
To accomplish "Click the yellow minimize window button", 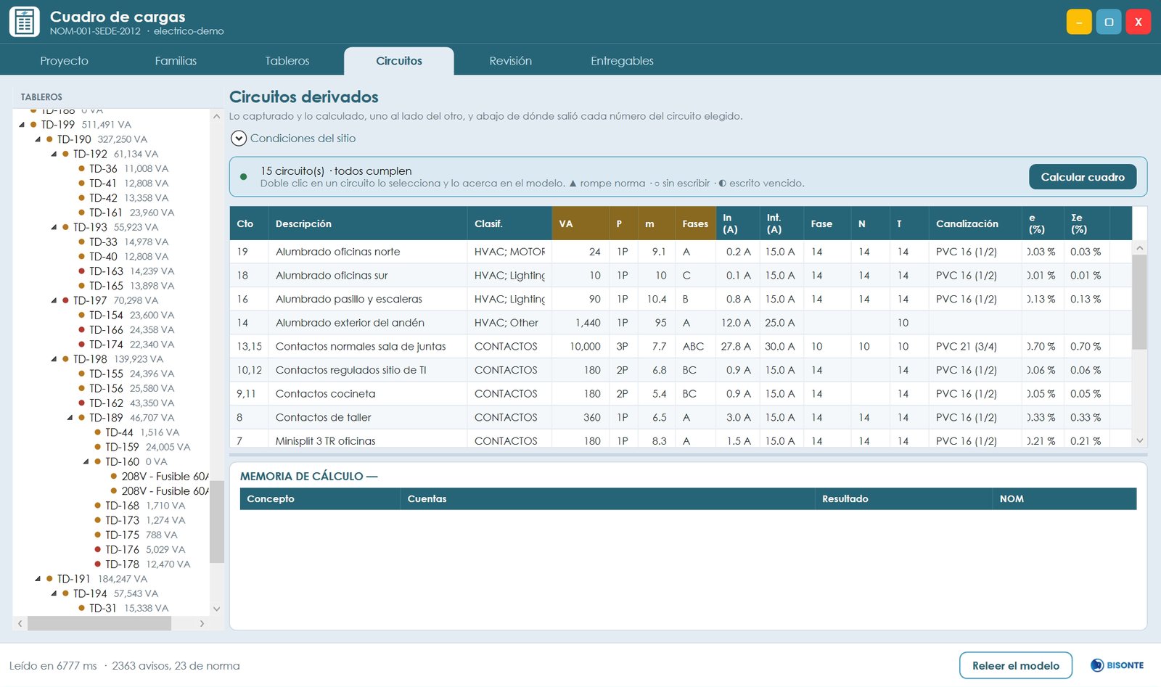I will [1079, 22].
